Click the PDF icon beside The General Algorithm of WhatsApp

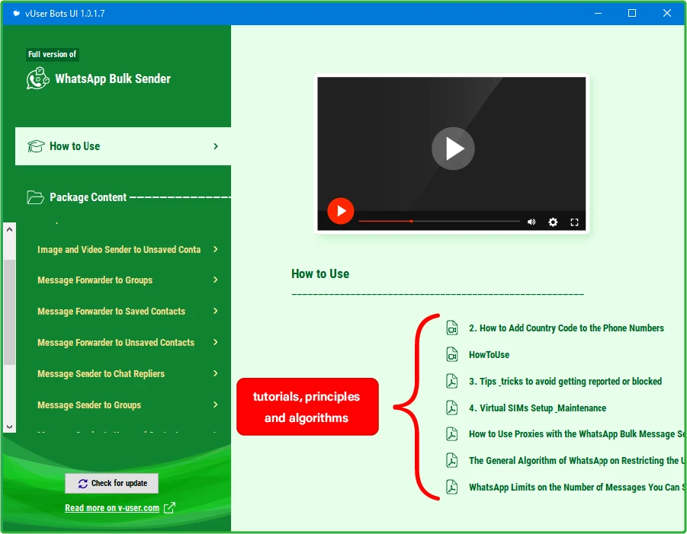pos(451,460)
